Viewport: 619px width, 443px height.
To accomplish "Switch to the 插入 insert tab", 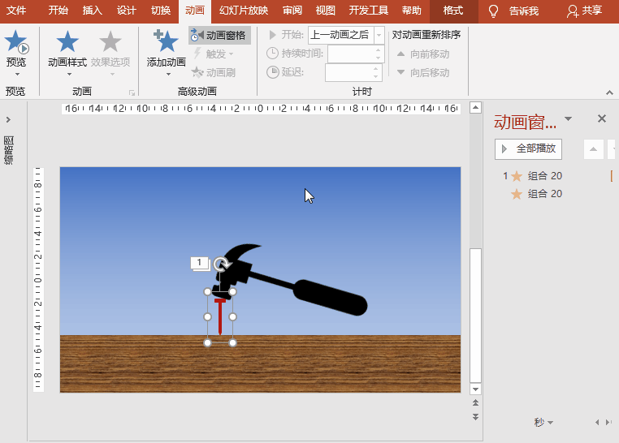I will click(x=93, y=11).
